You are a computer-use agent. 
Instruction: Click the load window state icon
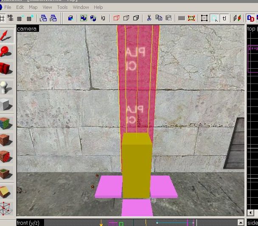(43, 18)
